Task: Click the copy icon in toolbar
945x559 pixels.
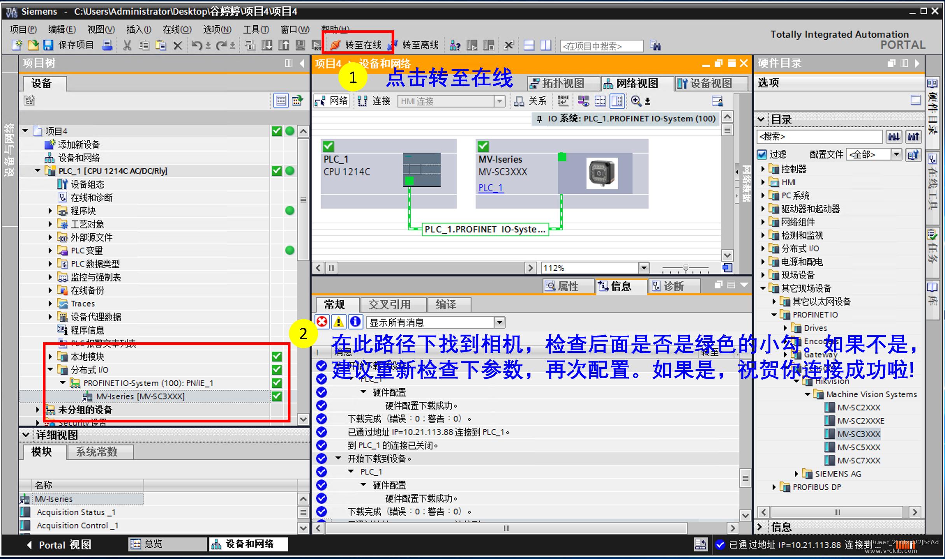Action: tap(144, 46)
